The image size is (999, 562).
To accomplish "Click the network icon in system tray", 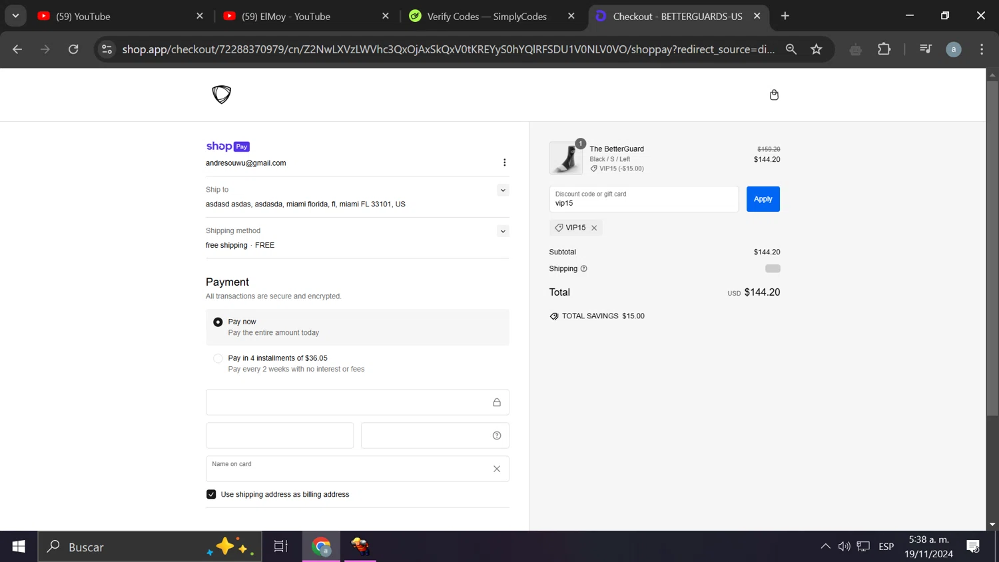I will click(x=863, y=547).
